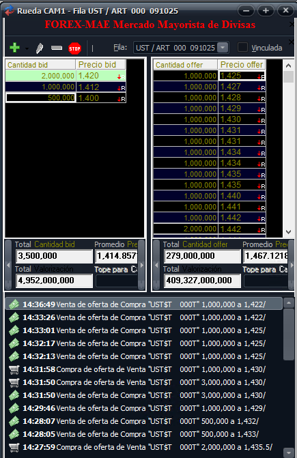Click money icon on 14:28:05 log entry
This screenshot has height=458, width=297.
(14, 434)
